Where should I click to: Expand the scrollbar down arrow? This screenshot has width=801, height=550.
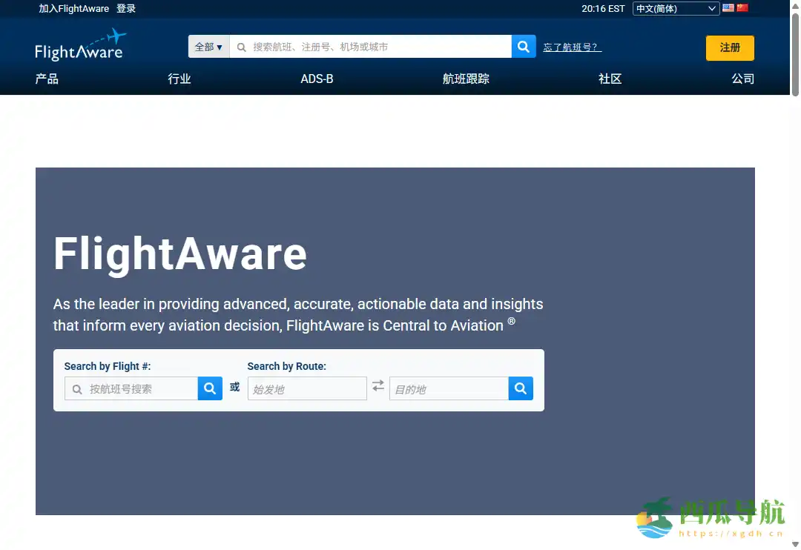pos(795,543)
